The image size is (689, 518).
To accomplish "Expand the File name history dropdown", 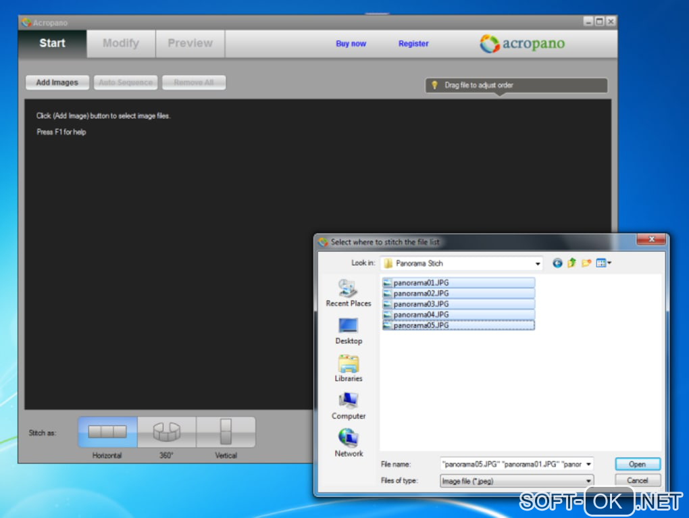I will [588, 464].
